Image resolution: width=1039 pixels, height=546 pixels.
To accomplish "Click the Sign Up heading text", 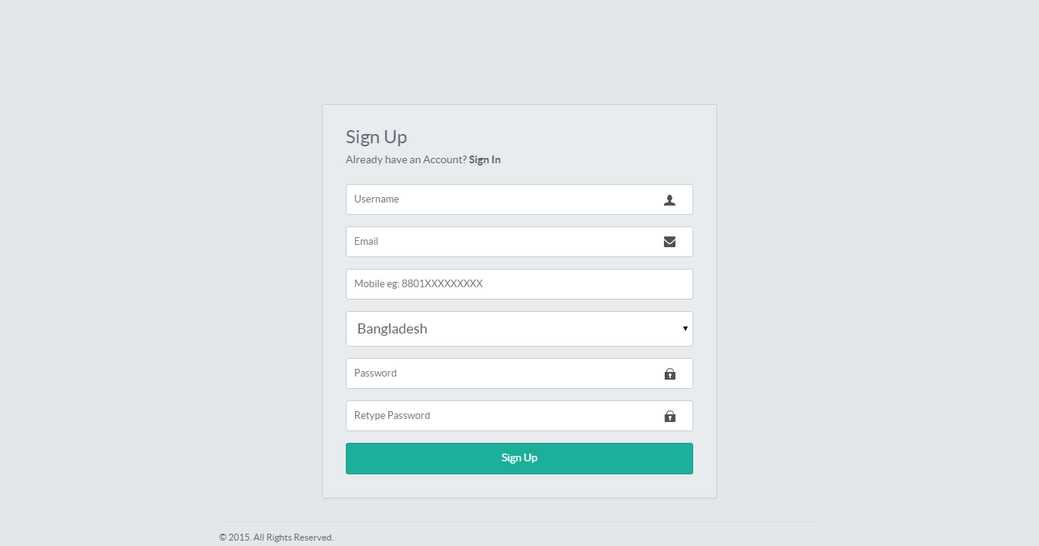I will (376, 137).
